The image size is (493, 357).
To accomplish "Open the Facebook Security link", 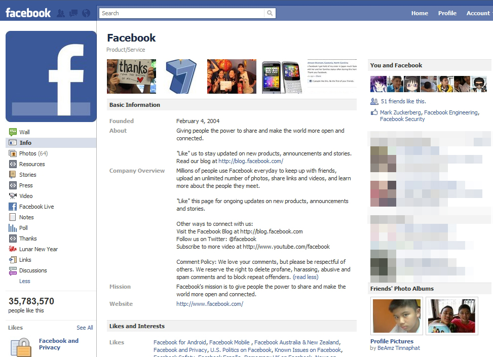I will pos(402,119).
